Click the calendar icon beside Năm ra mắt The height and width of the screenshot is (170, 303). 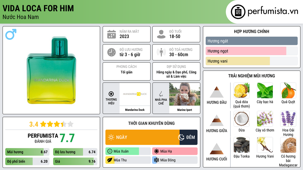tap(112, 34)
